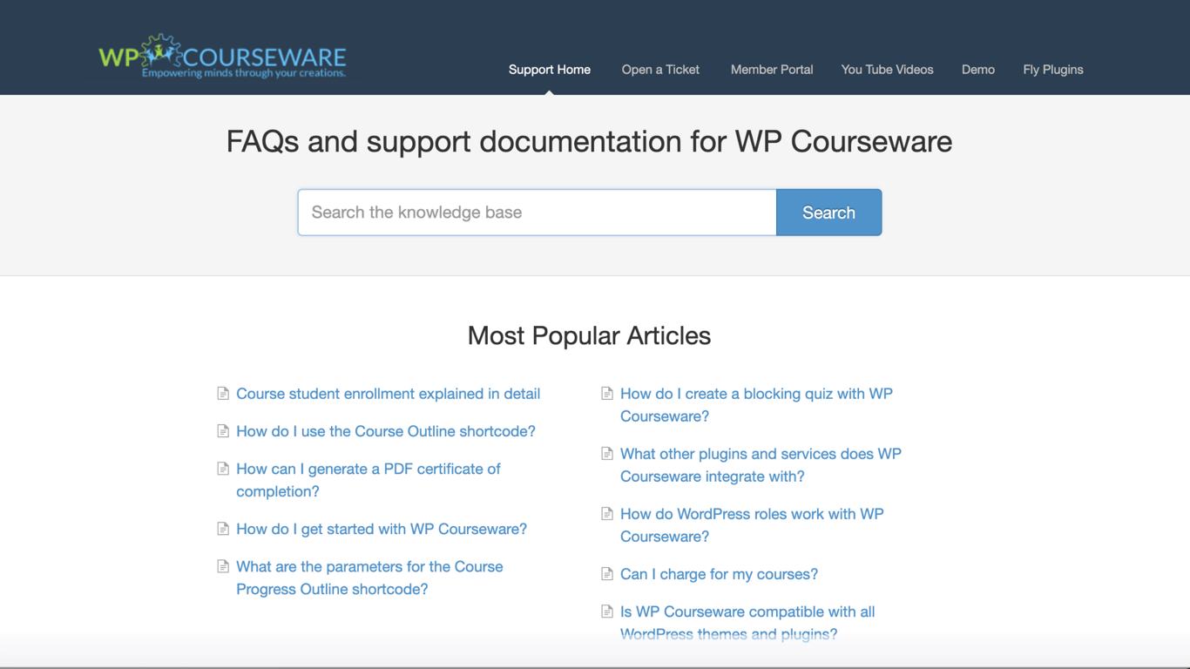Open the Open a Ticket page
The width and height of the screenshot is (1190, 669).
tap(660, 70)
